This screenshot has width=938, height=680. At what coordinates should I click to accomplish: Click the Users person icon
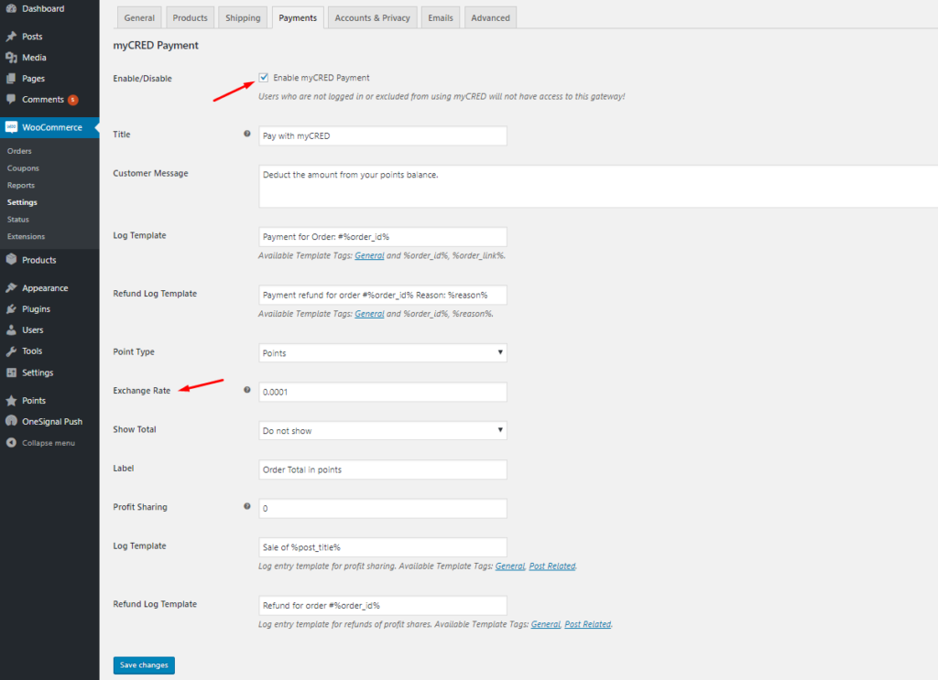[x=11, y=329]
